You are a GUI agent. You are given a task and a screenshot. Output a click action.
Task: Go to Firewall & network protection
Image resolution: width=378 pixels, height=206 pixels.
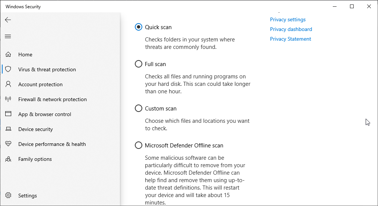tap(52, 99)
